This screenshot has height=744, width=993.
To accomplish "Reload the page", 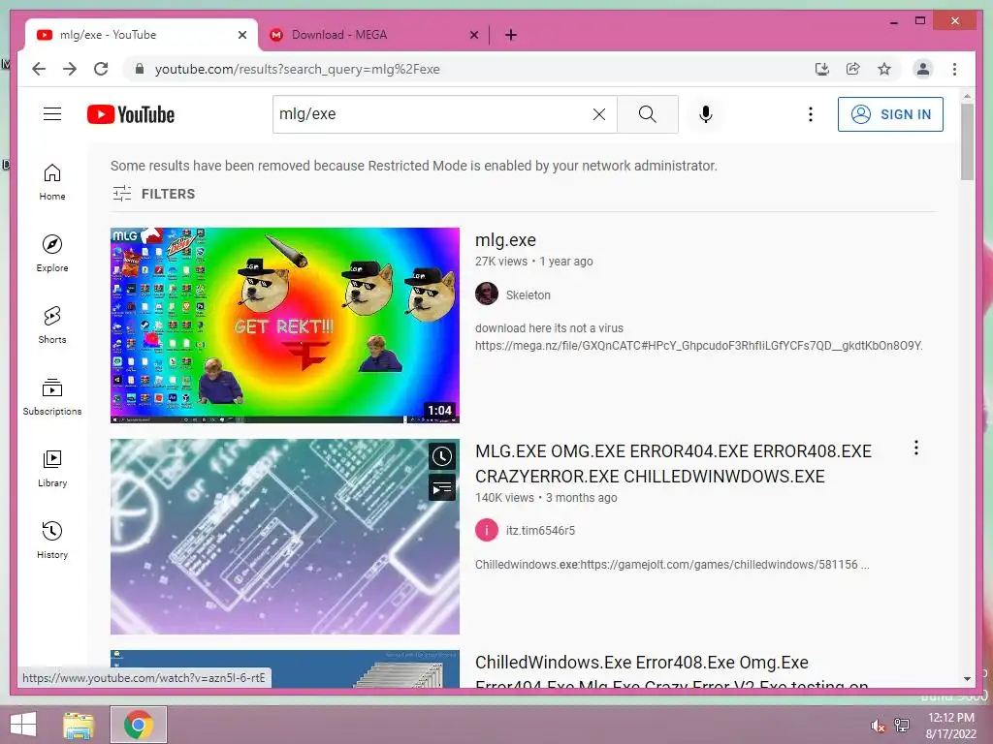I will click(x=101, y=69).
